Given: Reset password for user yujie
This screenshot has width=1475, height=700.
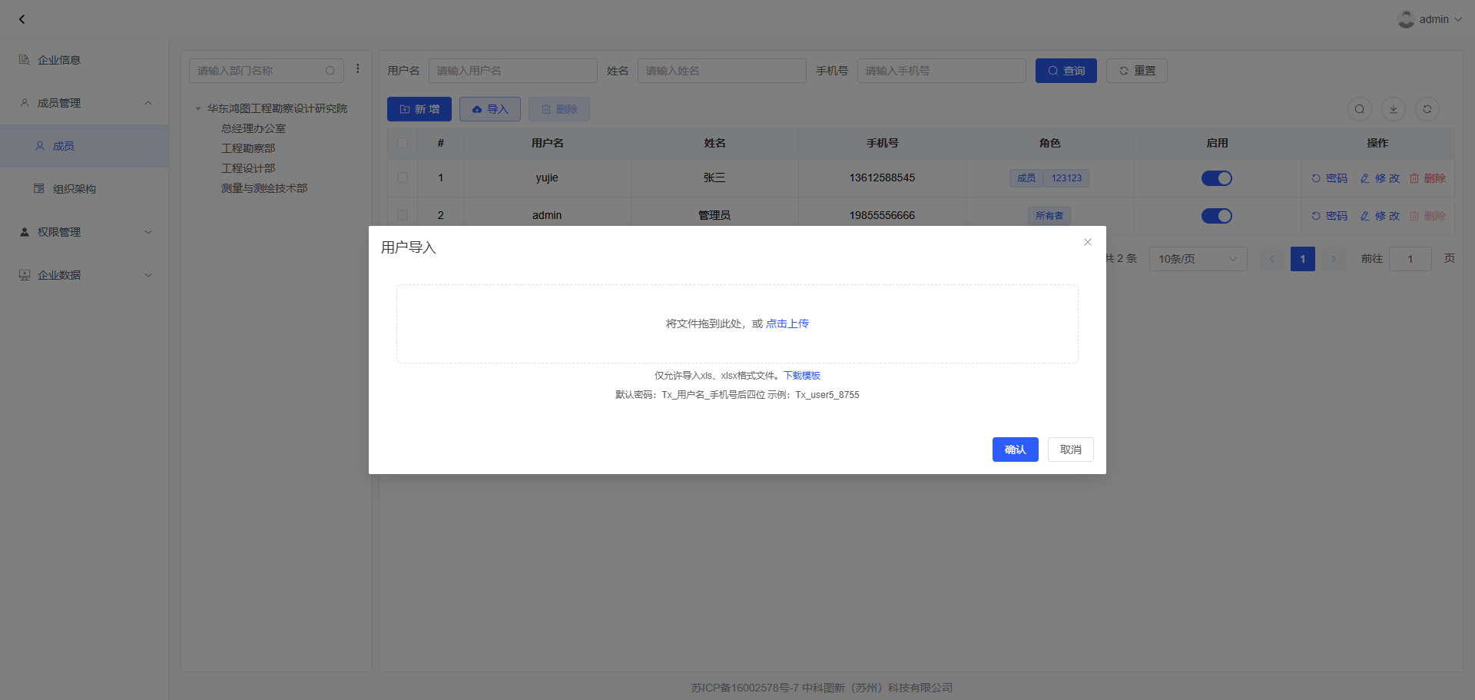Looking at the screenshot, I should coord(1329,178).
